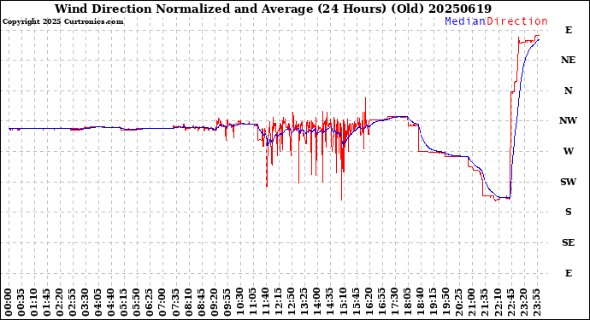Click the 16:55 time label
The image size is (590, 320).
pyautogui.click(x=381, y=302)
